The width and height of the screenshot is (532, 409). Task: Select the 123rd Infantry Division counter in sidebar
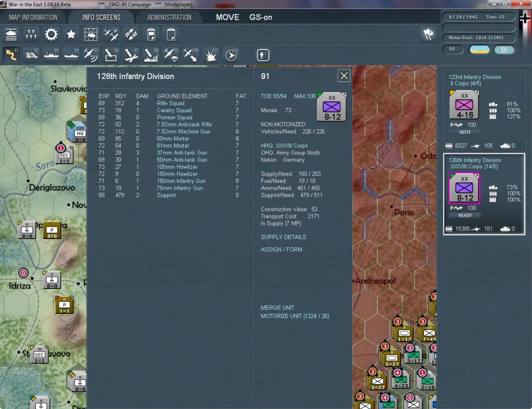(x=464, y=105)
